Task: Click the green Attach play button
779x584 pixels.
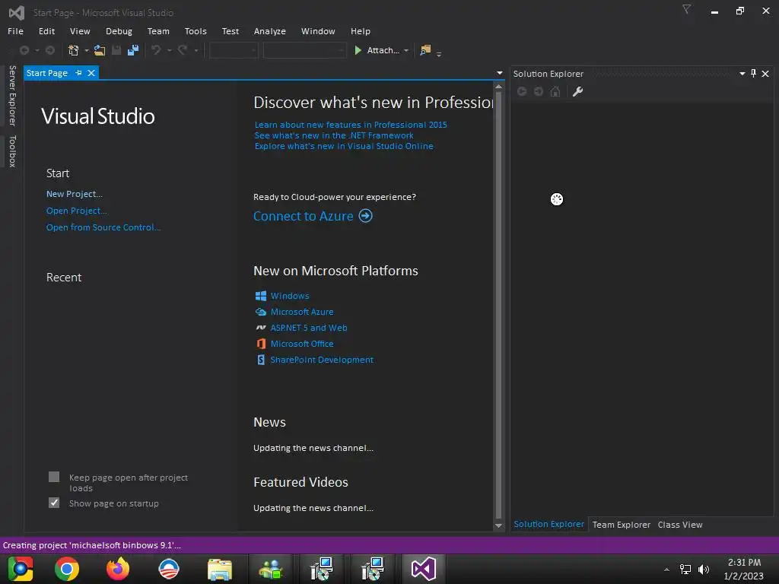Action: (358, 50)
